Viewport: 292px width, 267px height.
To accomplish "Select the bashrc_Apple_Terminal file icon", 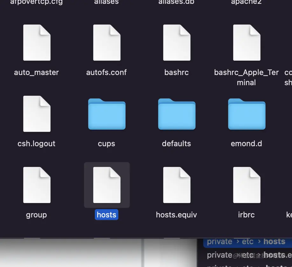I will [247, 43].
